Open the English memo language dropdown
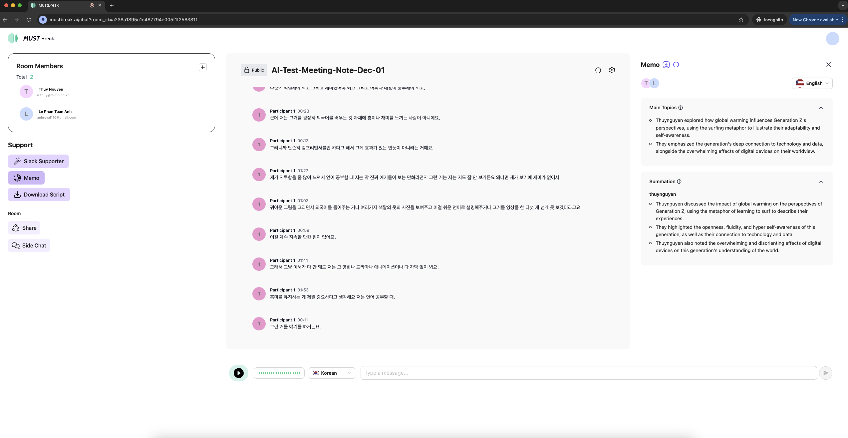 pos(812,83)
